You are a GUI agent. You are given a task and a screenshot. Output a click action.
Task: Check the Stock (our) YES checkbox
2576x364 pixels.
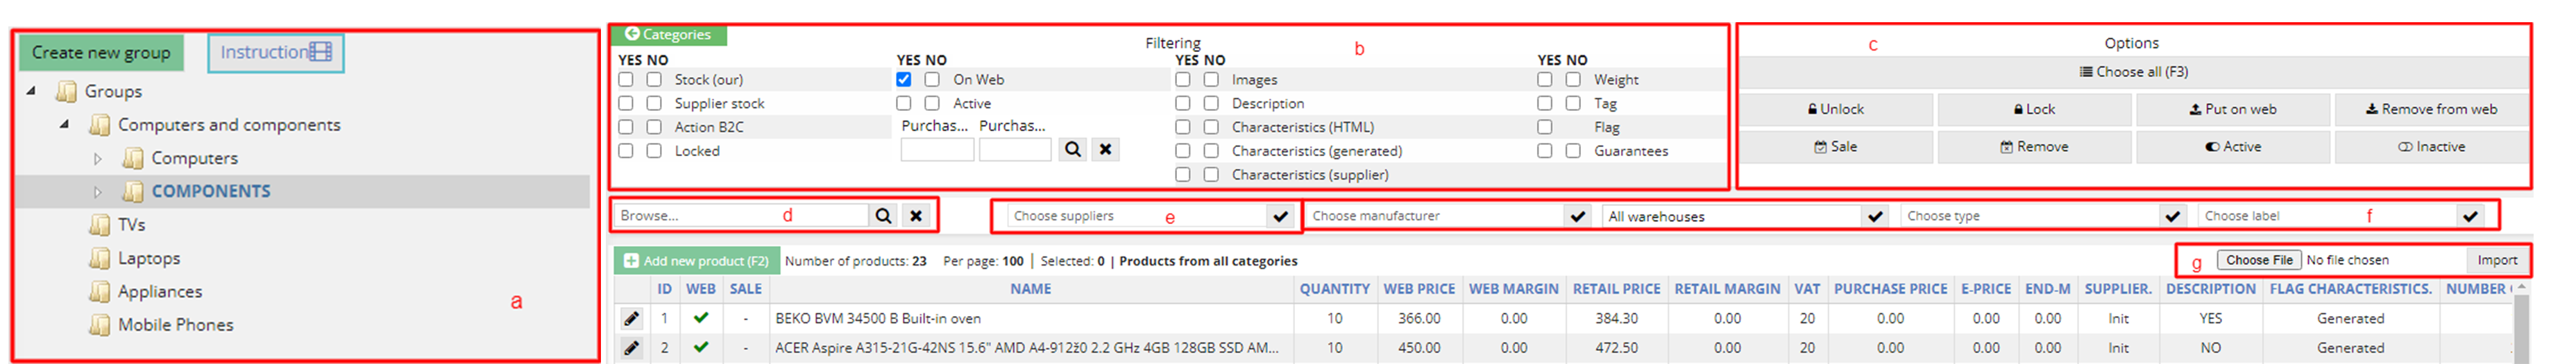[x=626, y=79]
